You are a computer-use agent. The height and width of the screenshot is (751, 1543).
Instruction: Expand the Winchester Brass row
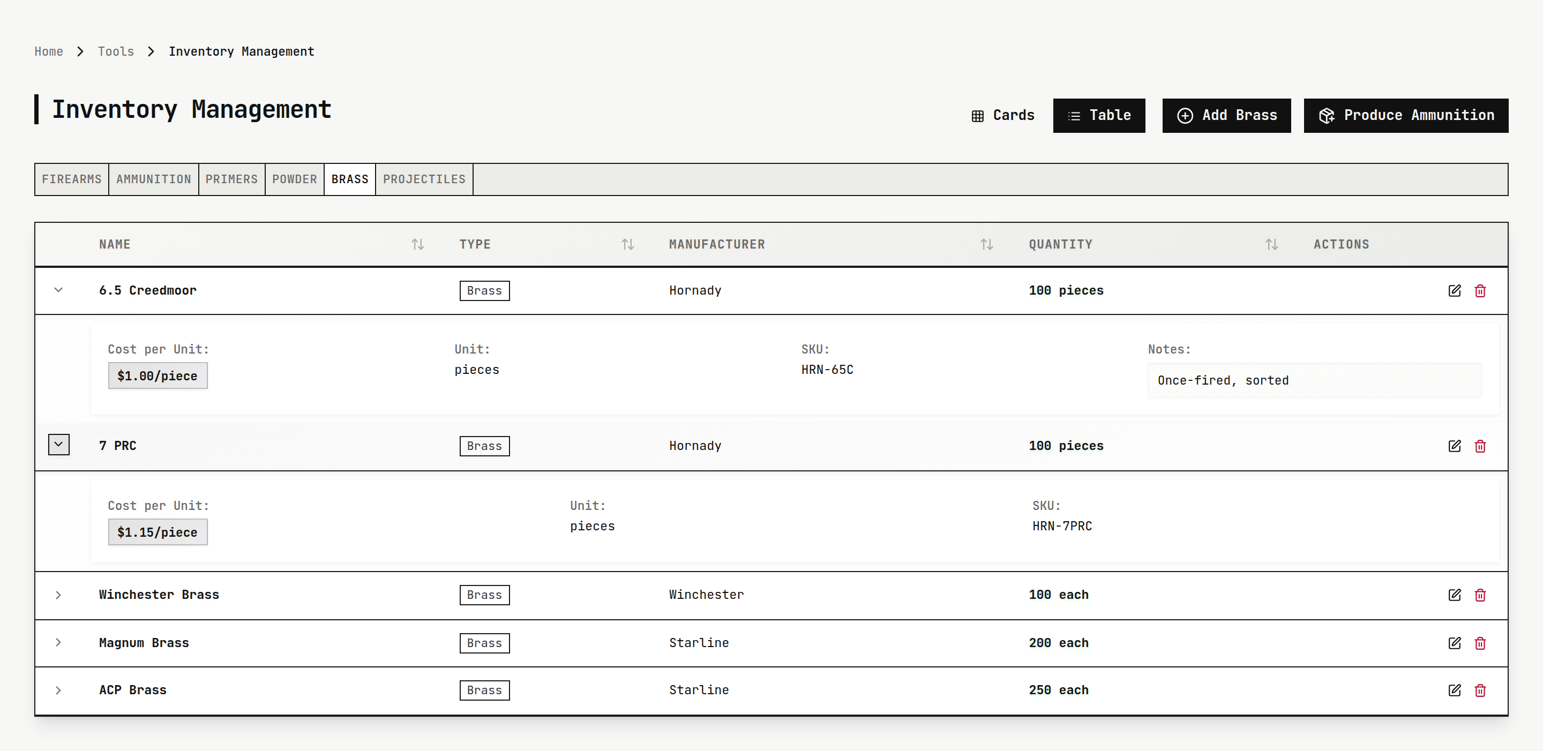pos(58,595)
